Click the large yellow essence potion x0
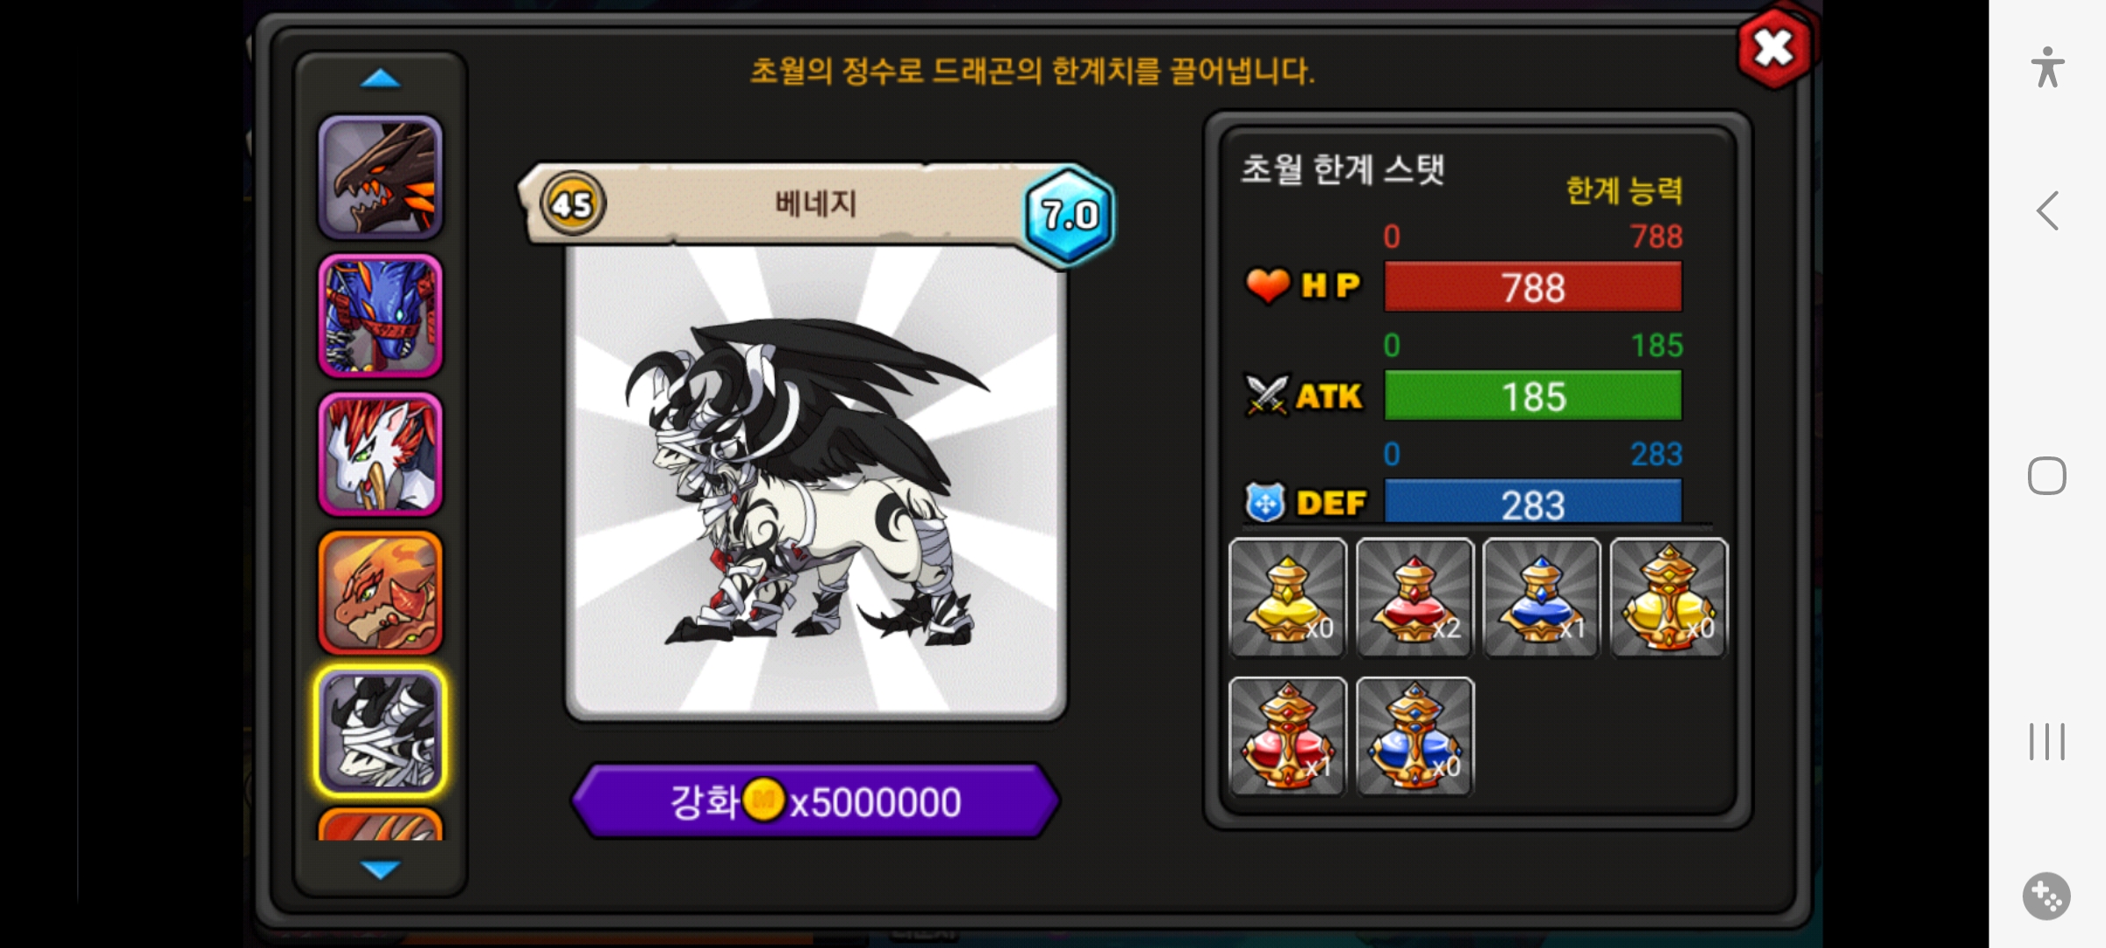 pos(1669,598)
